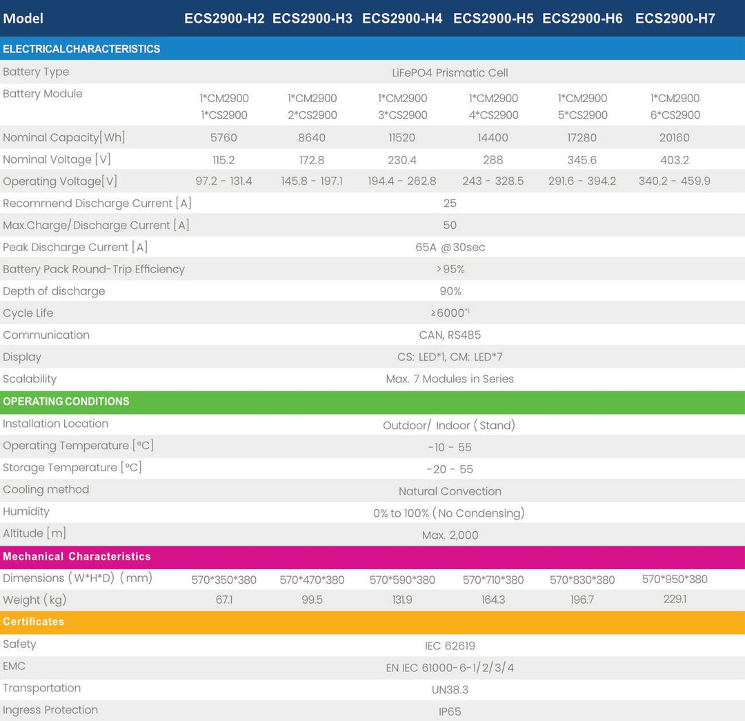This screenshot has height=721, width=745.
Task: Select the Mechanical Characteristics magenta header
Action: (372, 557)
